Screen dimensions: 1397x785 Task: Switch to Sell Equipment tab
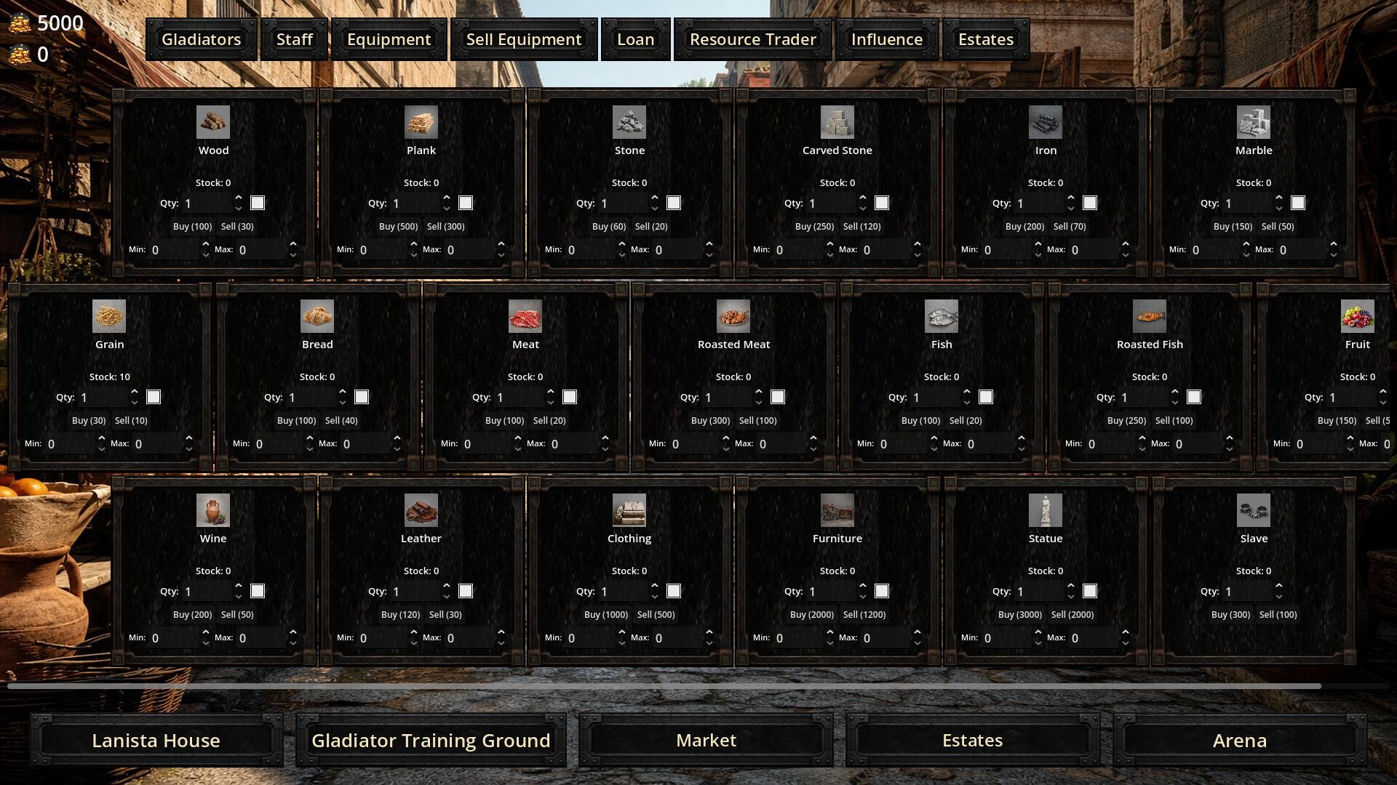pos(524,39)
